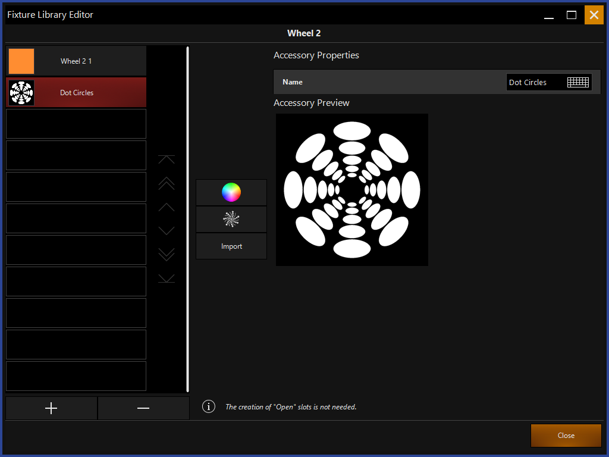Click the move-to-bottom arrow icon
Screen dimensions: 609x457
pos(167,278)
